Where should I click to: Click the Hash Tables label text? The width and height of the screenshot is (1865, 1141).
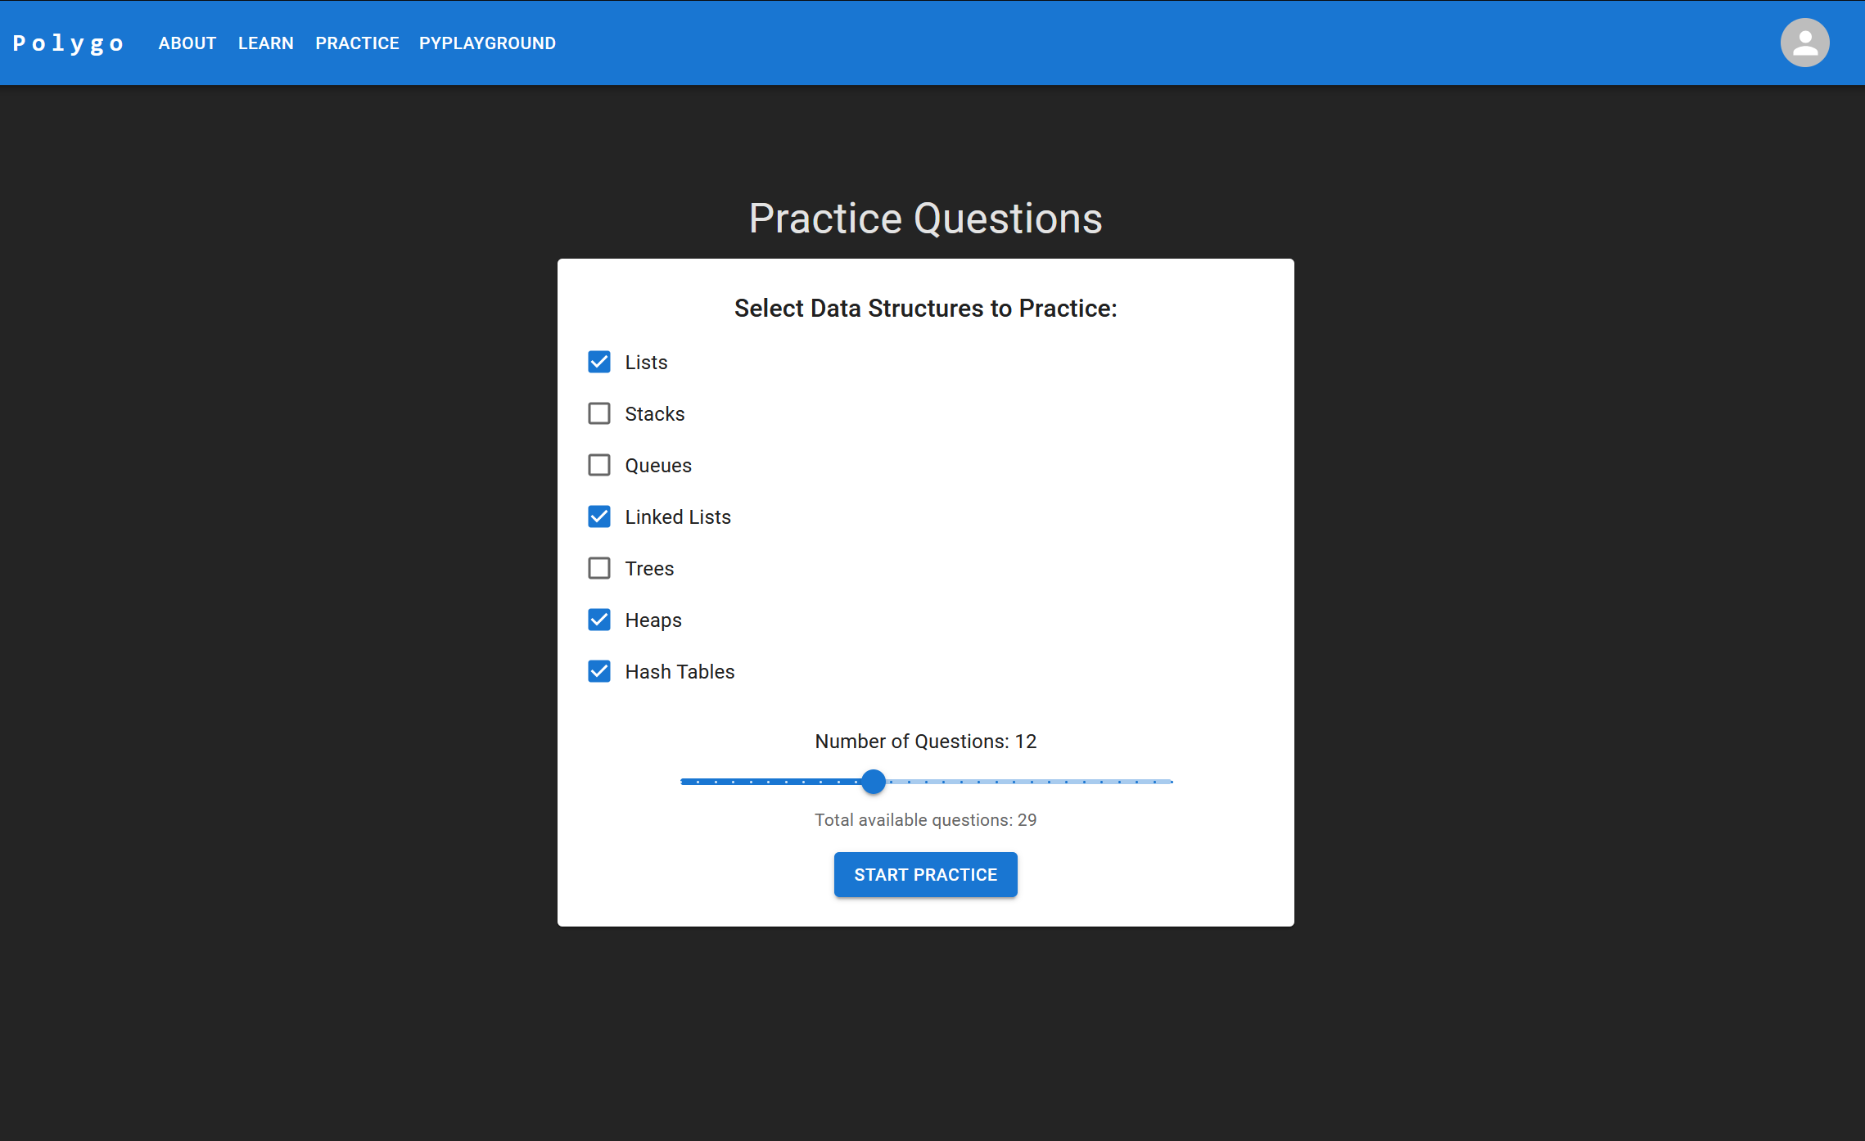pyautogui.click(x=680, y=672)
